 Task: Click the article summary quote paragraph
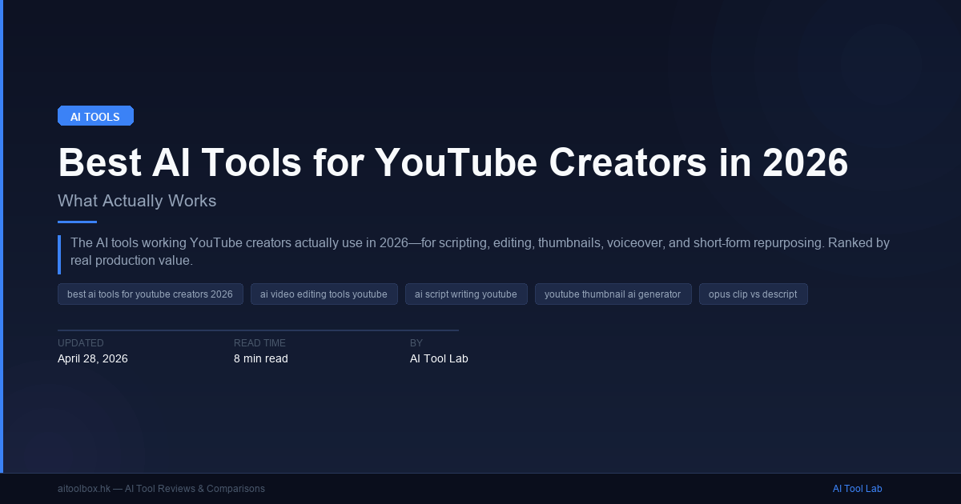pyautogui.click(x=480, y=252)
